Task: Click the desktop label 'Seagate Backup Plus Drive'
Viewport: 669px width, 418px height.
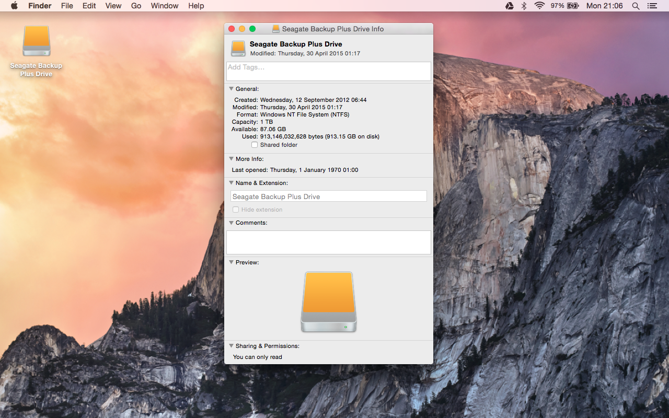Action: [x=37, y=69]
